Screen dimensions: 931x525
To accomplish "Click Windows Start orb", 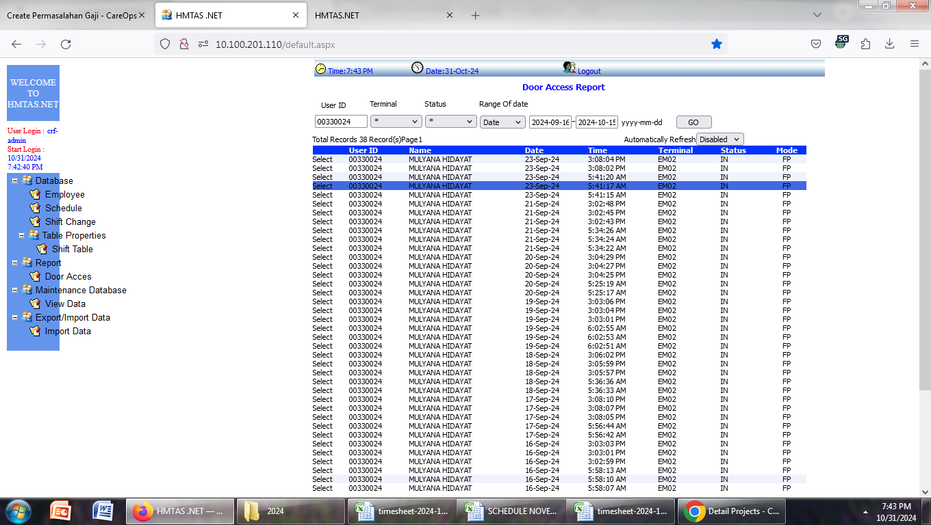I will point(17,511).
